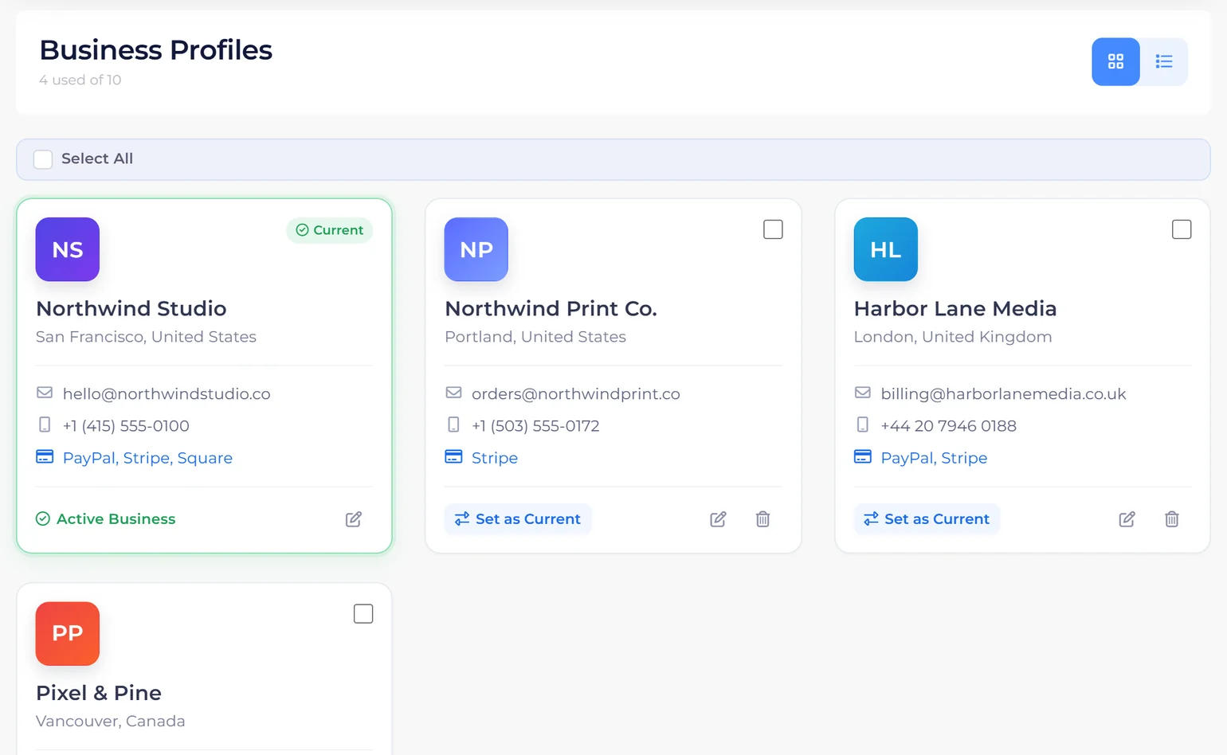Click the NP avatar of Northwind Print Co.
The width and height of the screenshot is (1227, 755).
(x=476, y=249)
